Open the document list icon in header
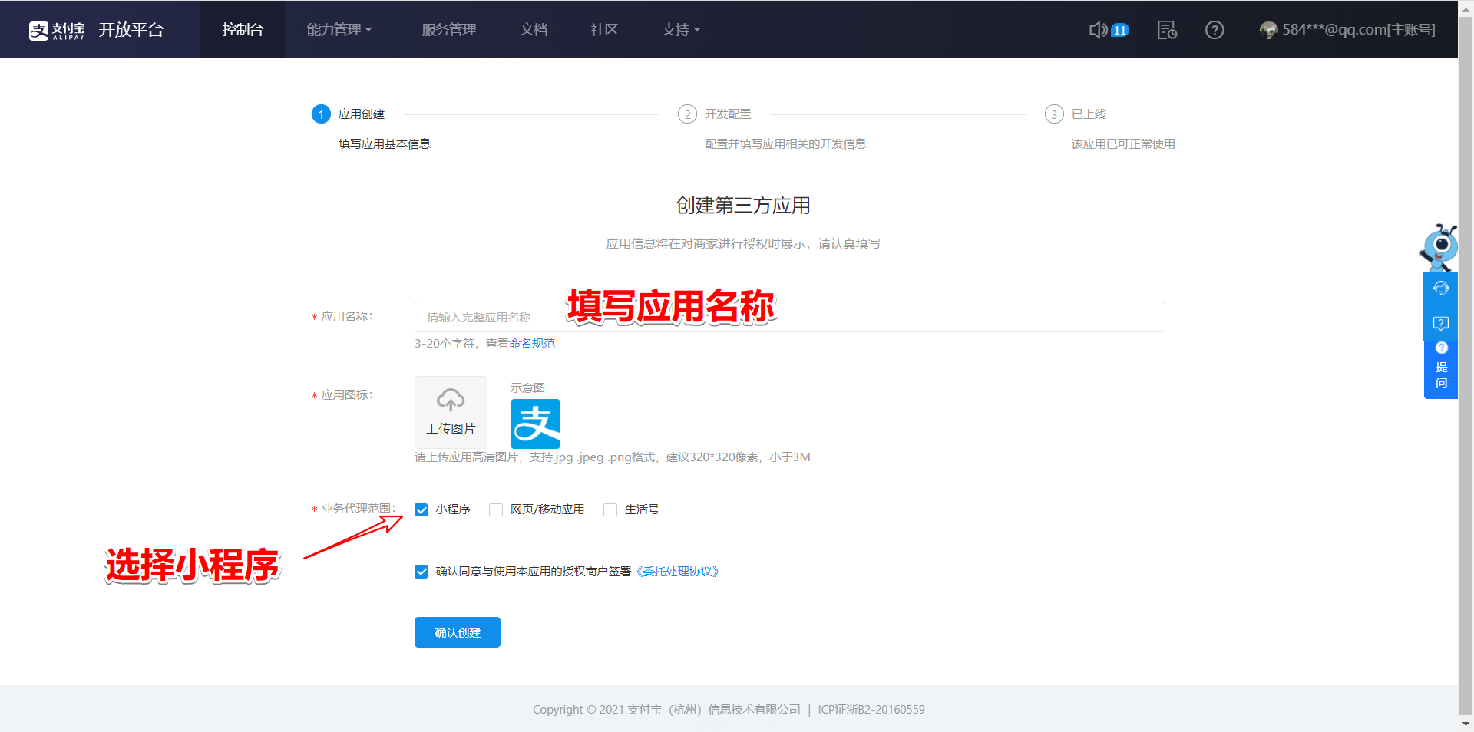The width and height of the screenshot is (1474, 732). pyautogui.click(x=1167, y=30)
